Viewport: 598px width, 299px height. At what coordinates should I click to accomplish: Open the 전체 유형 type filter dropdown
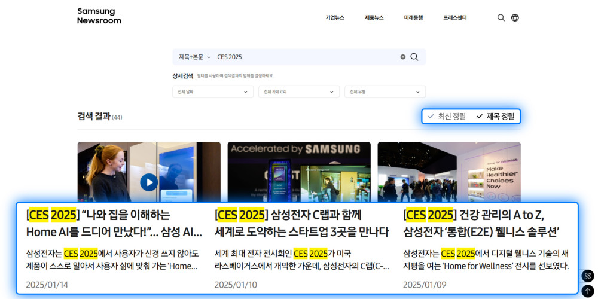point(385,92)
